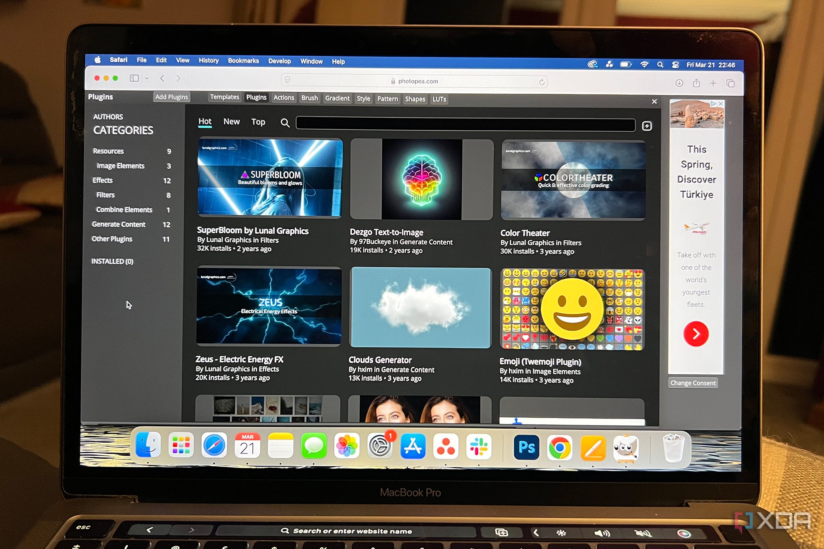
Task: Open the Bookmarks menu
Action: [x=243, y=61]
